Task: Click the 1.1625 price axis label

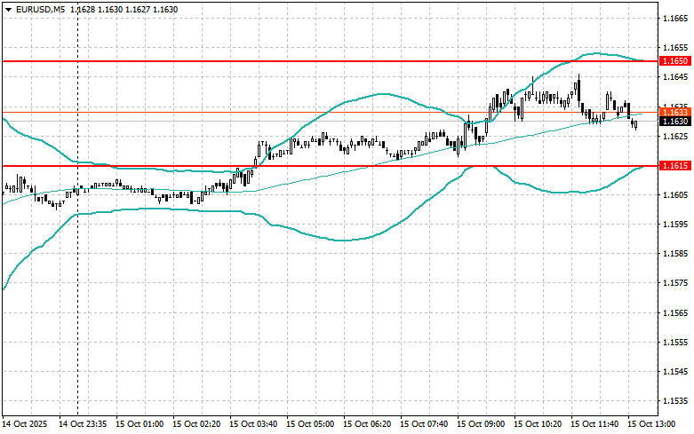Action: click(675, 136)
